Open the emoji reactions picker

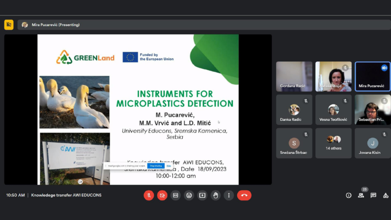point(189,195)
